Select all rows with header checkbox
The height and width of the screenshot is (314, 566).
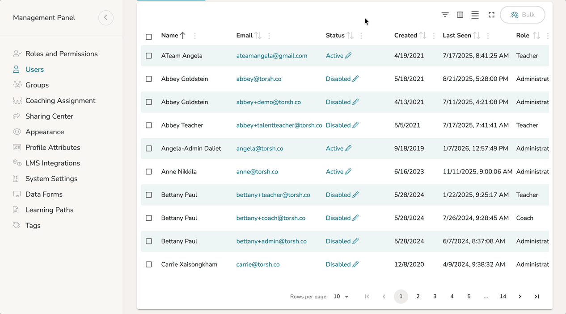point(149,37)
